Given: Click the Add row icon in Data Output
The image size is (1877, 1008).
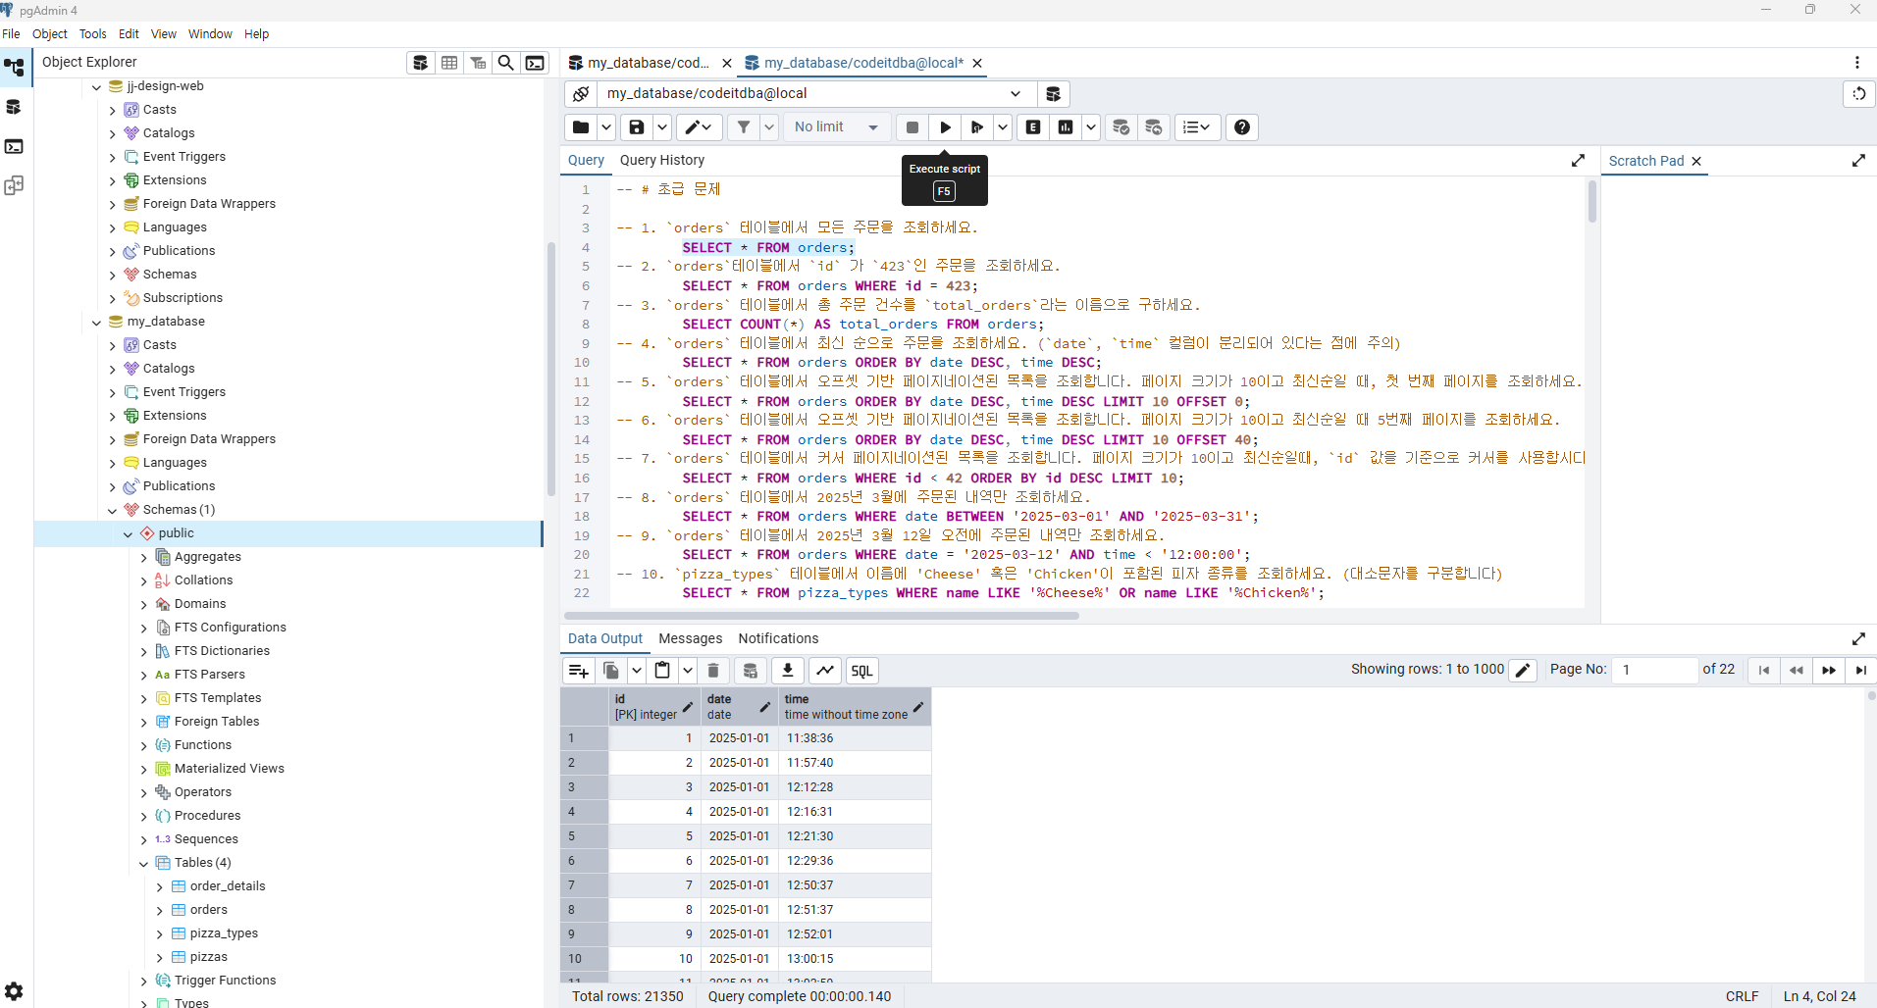Looking at the screenshot, I should click(x=578, y=670).
